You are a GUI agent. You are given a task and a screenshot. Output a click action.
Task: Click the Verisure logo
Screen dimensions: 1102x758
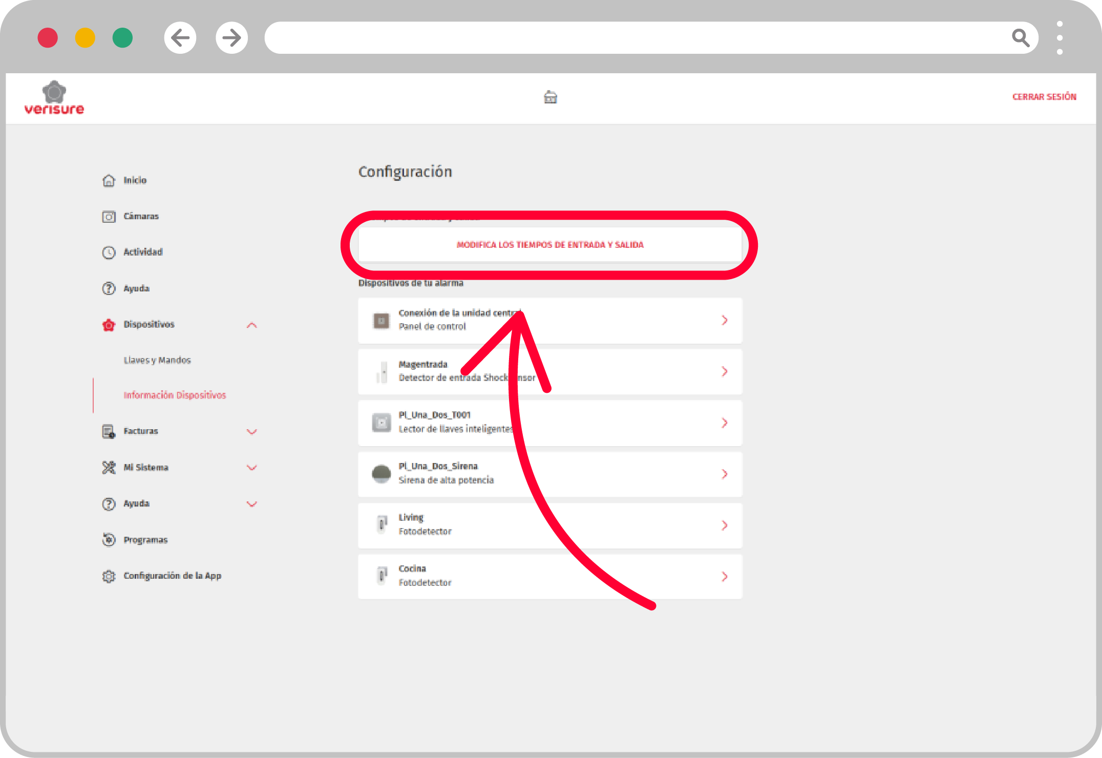click(x=54, y=98)
